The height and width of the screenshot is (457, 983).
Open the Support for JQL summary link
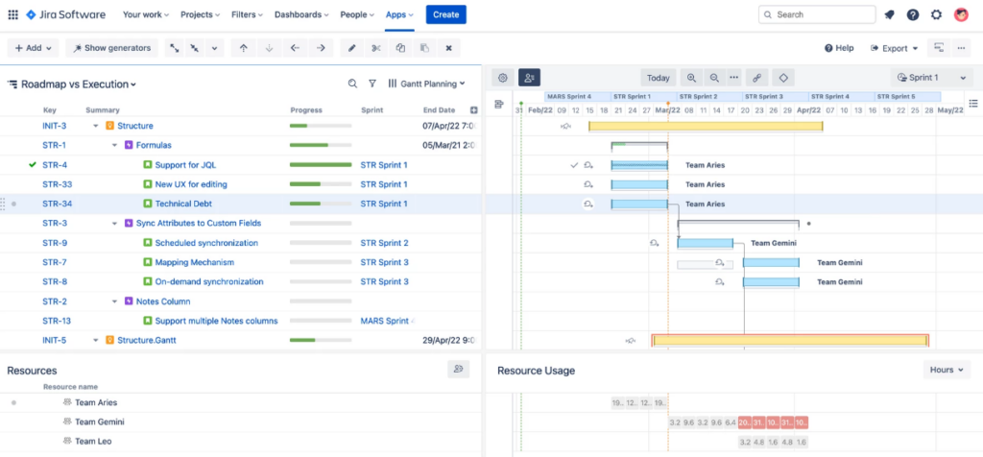pos(185,165)
